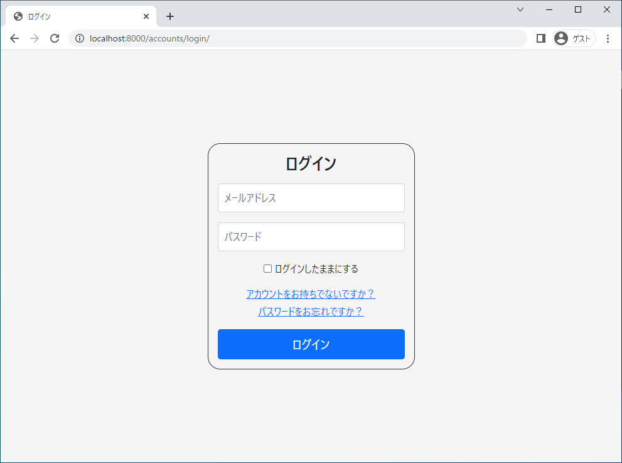Click the browser forward arrow
The image size is (622, 463).
[x=35, y=38]
